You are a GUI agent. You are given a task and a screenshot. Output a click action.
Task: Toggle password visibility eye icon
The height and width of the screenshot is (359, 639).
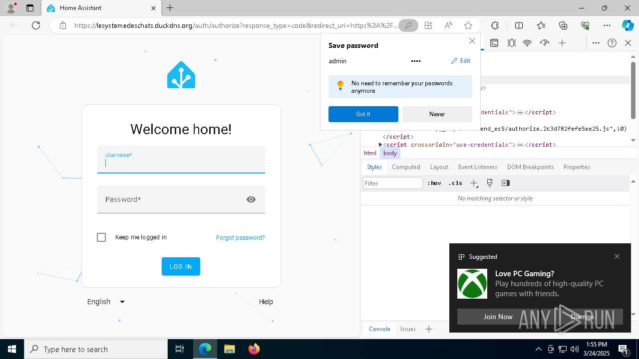[x=251, y=199]
